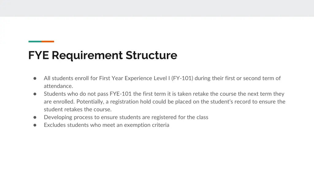Viewport: 314px width, 176px height.
Task: Click the slide title "FYE Requirement Structure"
Action: [x=102, y=56]
